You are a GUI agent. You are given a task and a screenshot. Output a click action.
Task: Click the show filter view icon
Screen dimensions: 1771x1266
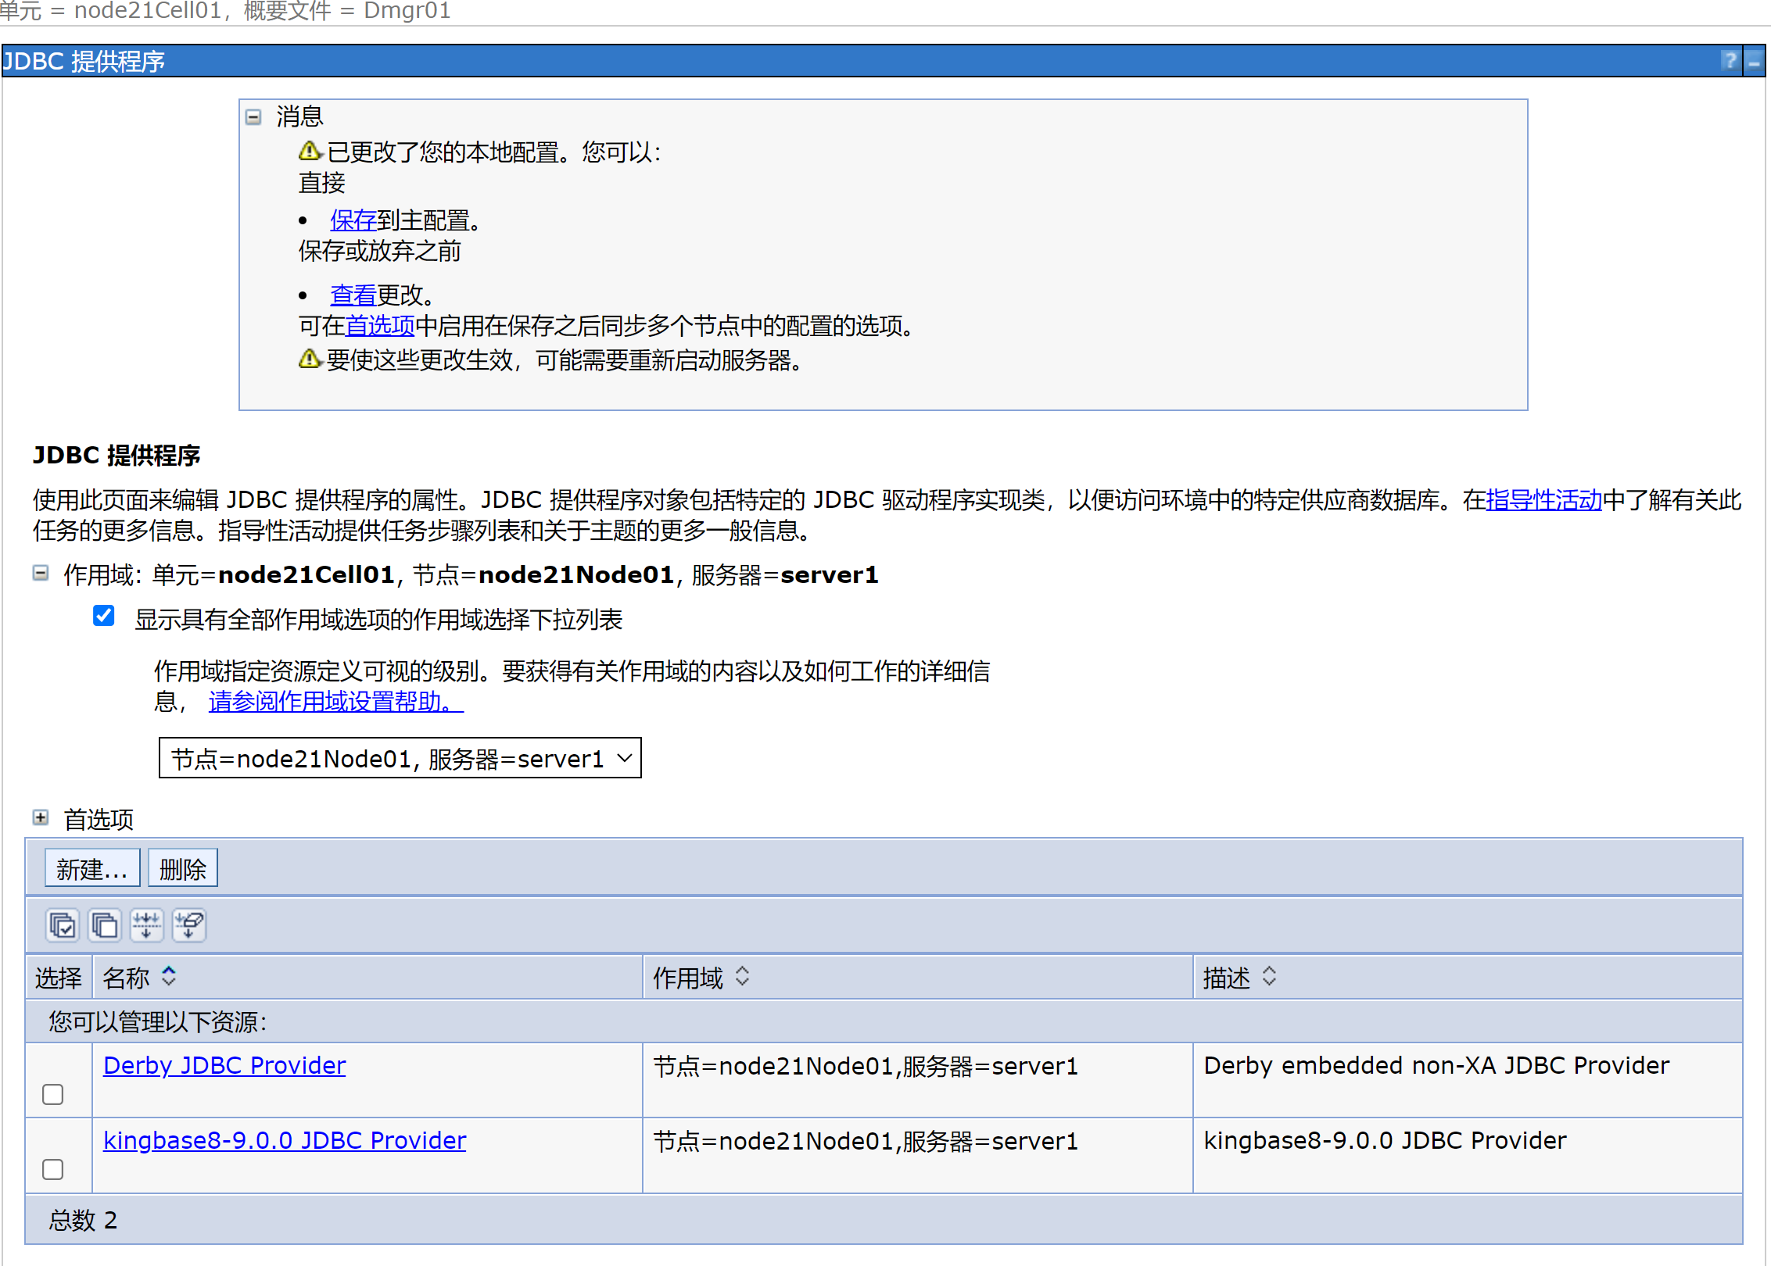point(146,925)
